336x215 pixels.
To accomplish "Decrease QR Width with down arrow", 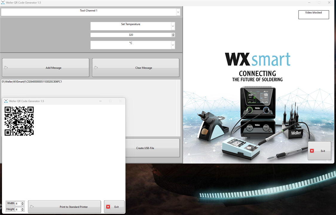I will tap(22, 205).
